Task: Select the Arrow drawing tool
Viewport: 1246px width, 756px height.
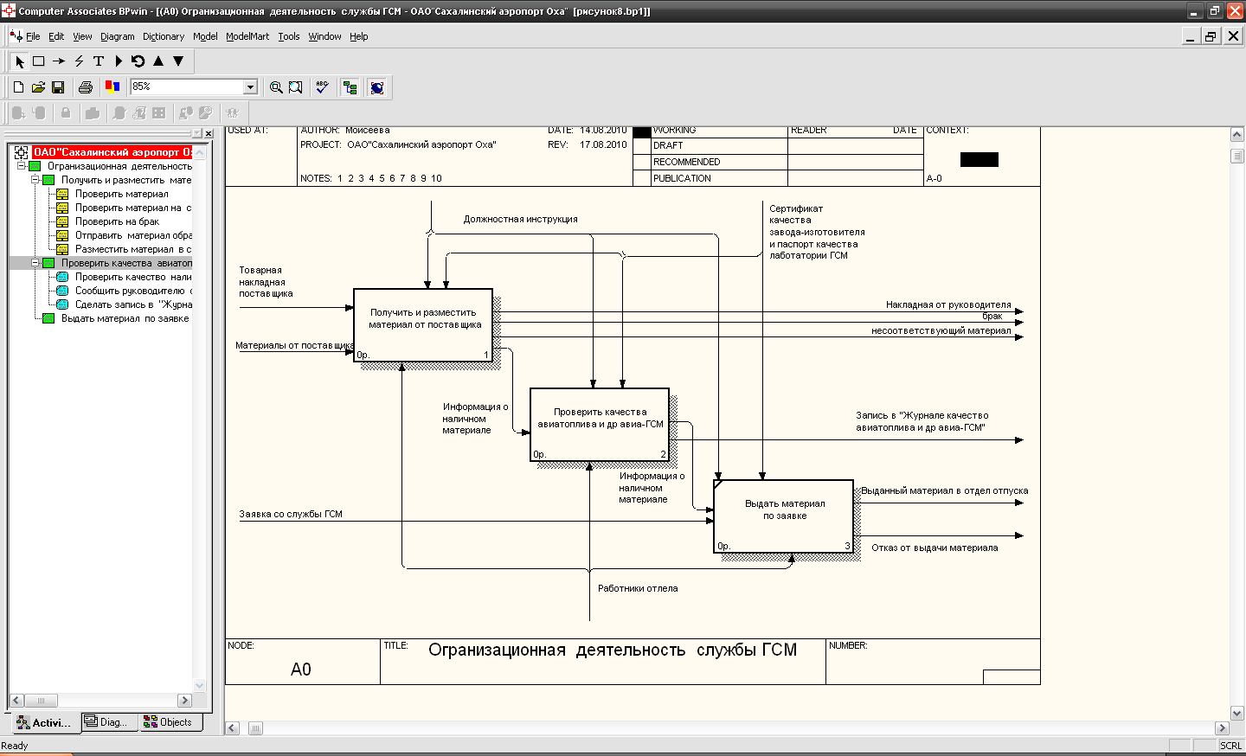Action: tap(59, 61)
